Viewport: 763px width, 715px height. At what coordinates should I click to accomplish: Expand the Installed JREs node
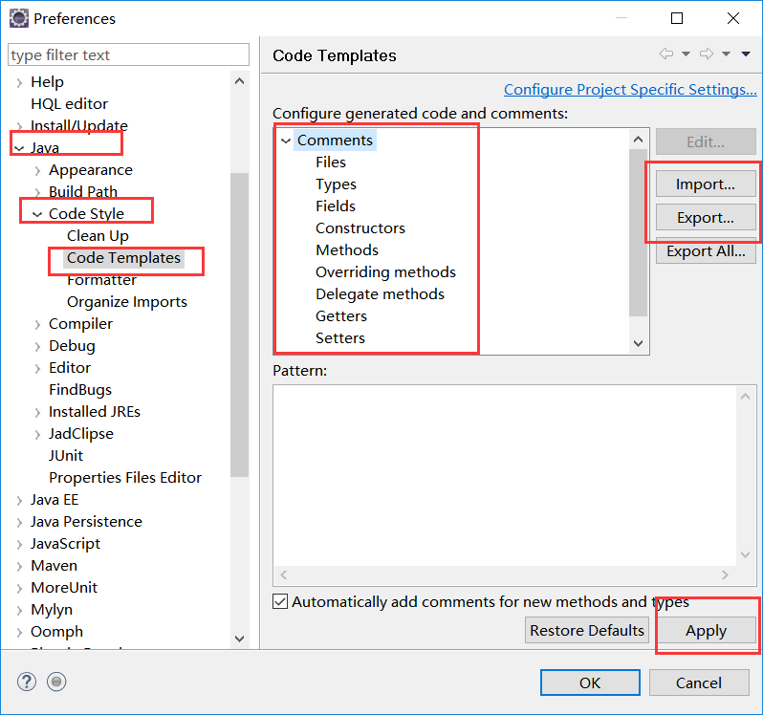[37, 412]
